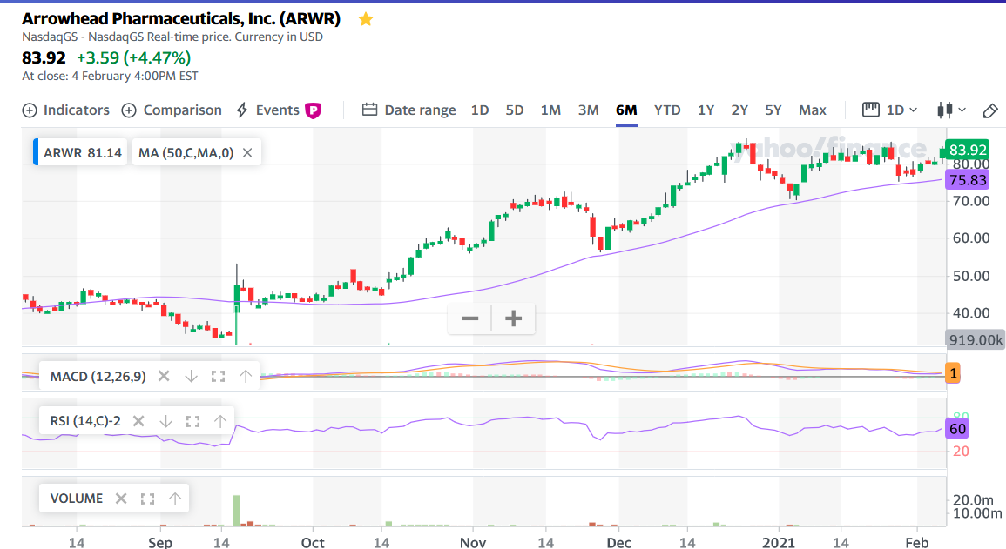Maximize the RSI panel
1006x549 pixels.
[x=192, y=421]
